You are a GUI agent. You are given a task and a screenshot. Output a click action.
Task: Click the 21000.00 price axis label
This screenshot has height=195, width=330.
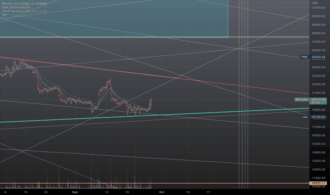318,93
